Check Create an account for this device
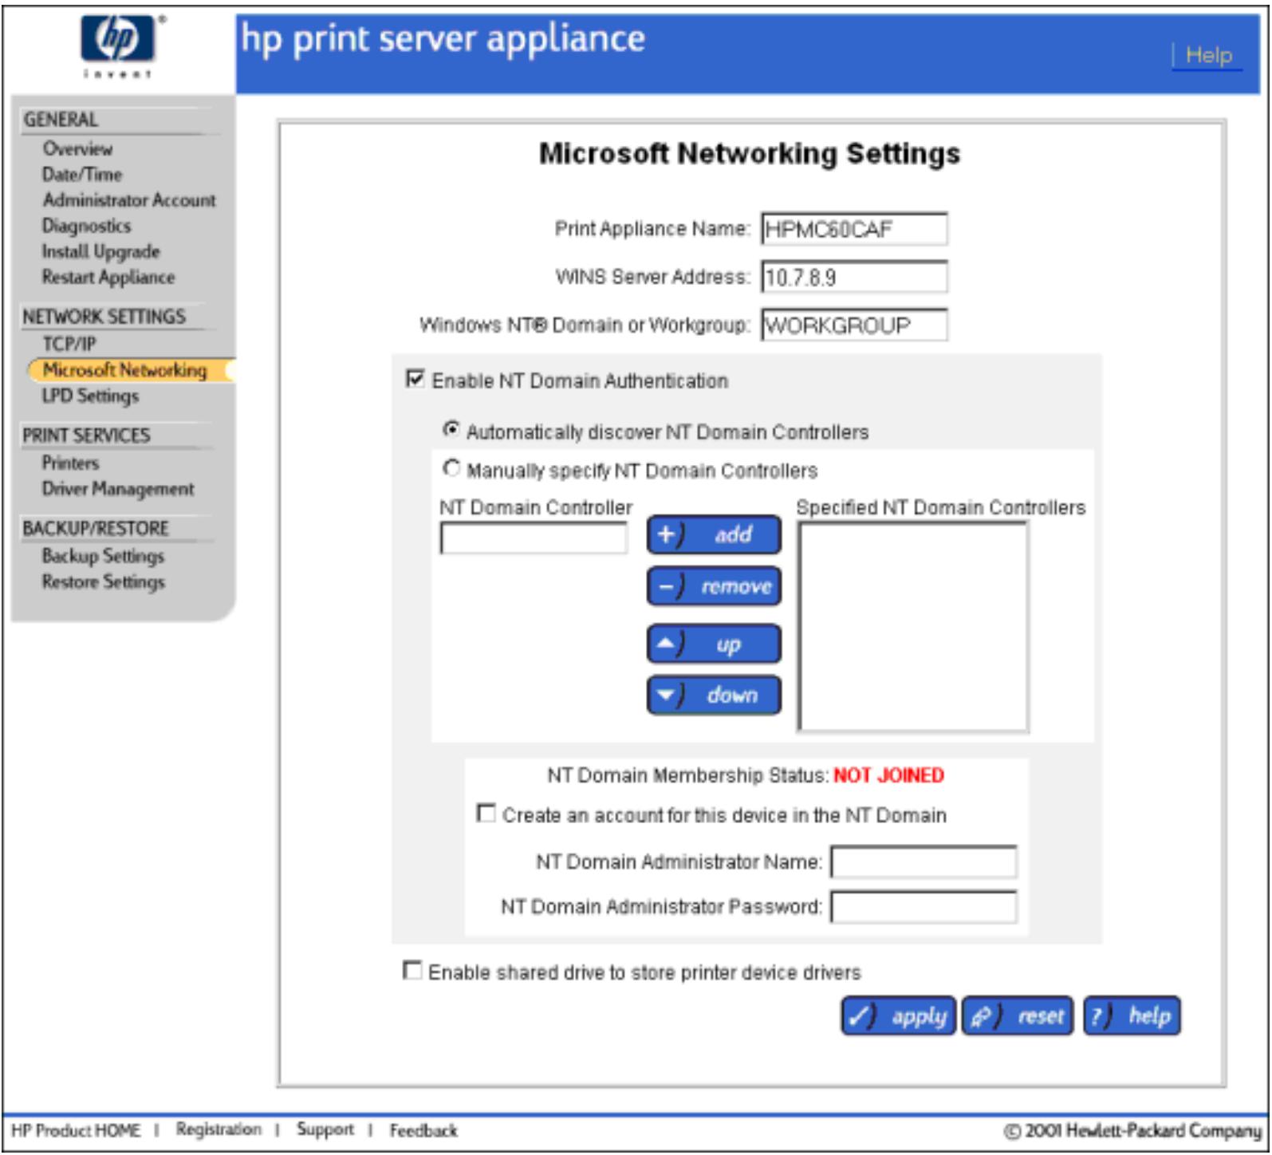 486,813
